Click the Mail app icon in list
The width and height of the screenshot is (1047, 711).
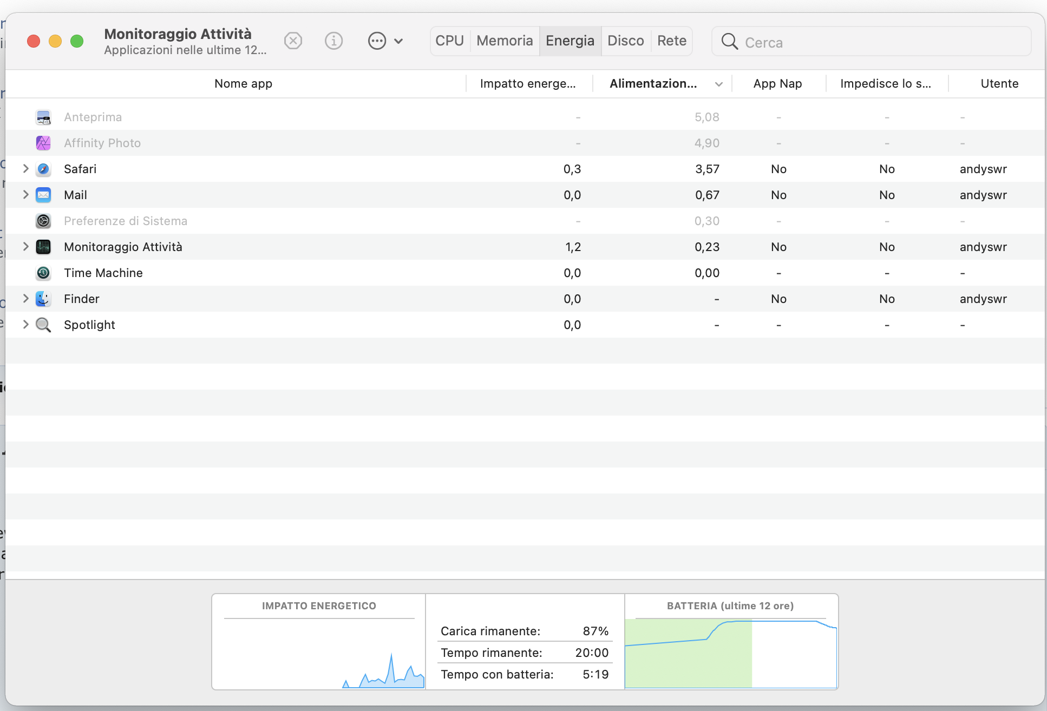click(43, 195)
